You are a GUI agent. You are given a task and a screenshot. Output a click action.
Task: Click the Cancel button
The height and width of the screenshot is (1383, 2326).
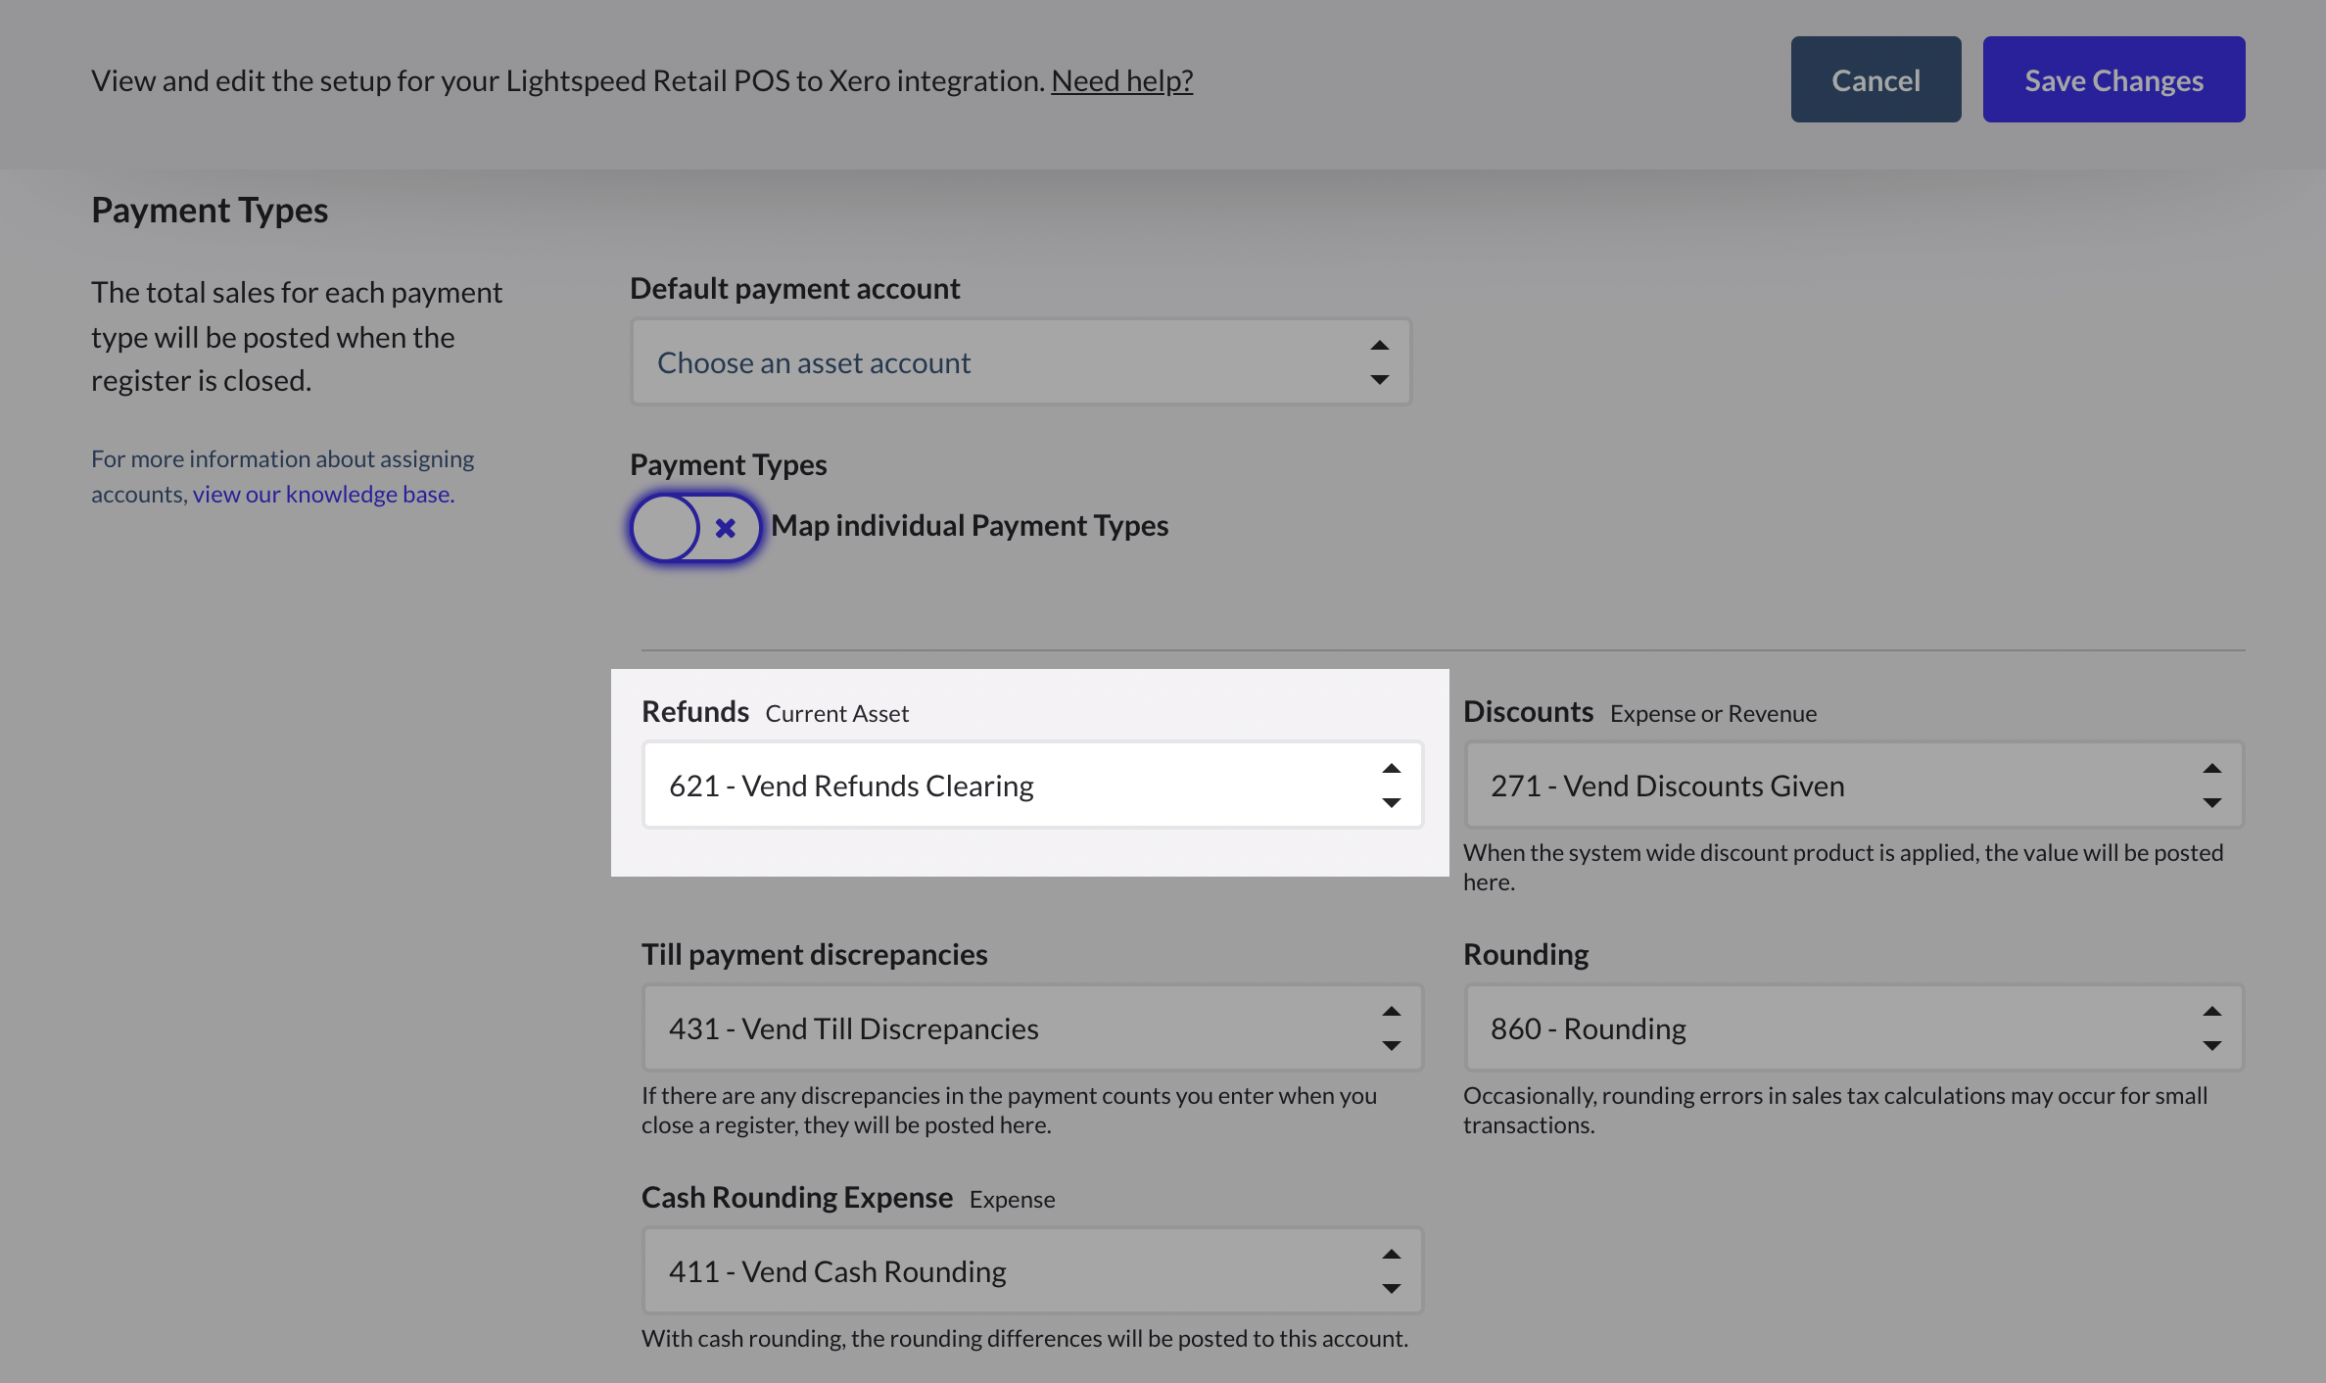[x=1875, y=79]
